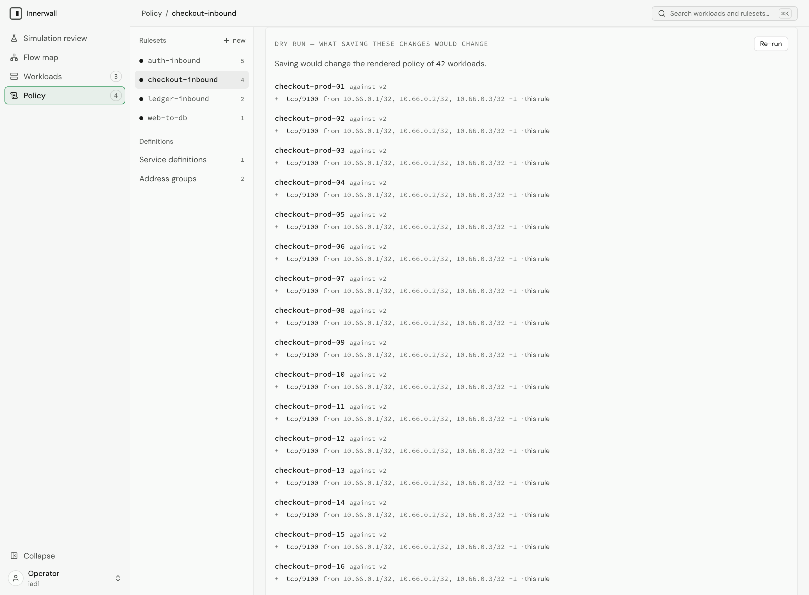Image resolution: width=809 pixels, height=595 pixels.
Task: Click the Re-run button
Action: click(771, 44)
